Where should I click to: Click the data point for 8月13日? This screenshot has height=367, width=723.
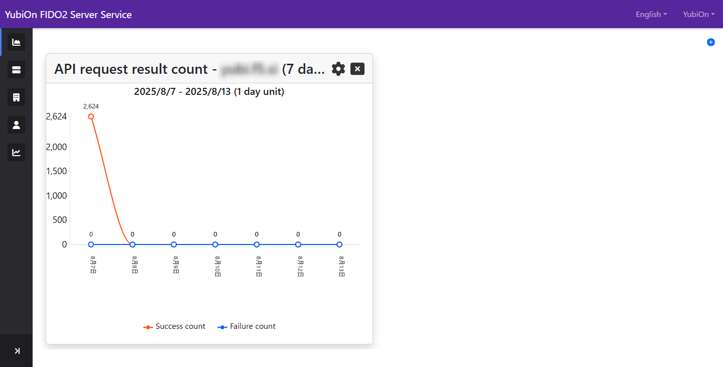(x=339, y=244)
